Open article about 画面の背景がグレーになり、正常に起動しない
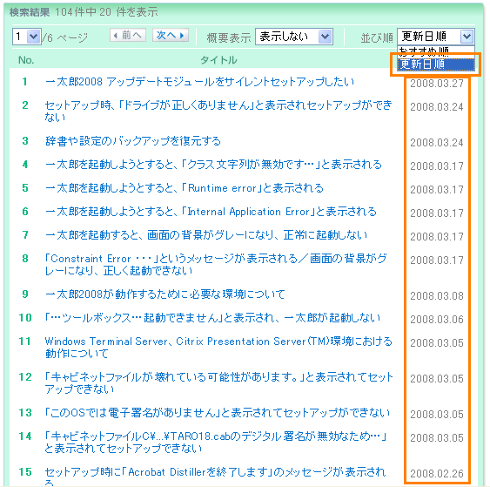Screen dimensions: 490x487 [x=206, y=235]
